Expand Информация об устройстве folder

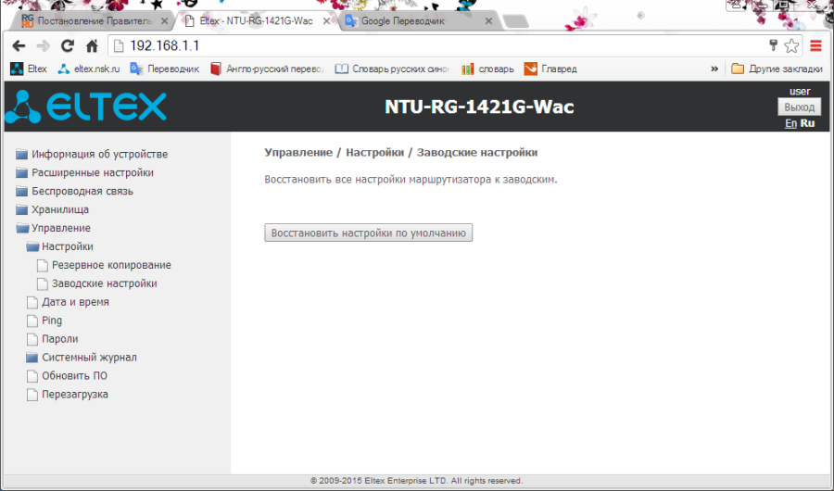pos(92,155)
